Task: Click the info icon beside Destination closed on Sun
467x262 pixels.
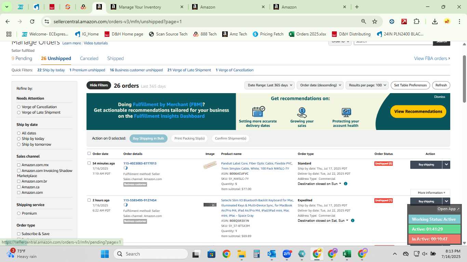Action: tap(346, 184)
